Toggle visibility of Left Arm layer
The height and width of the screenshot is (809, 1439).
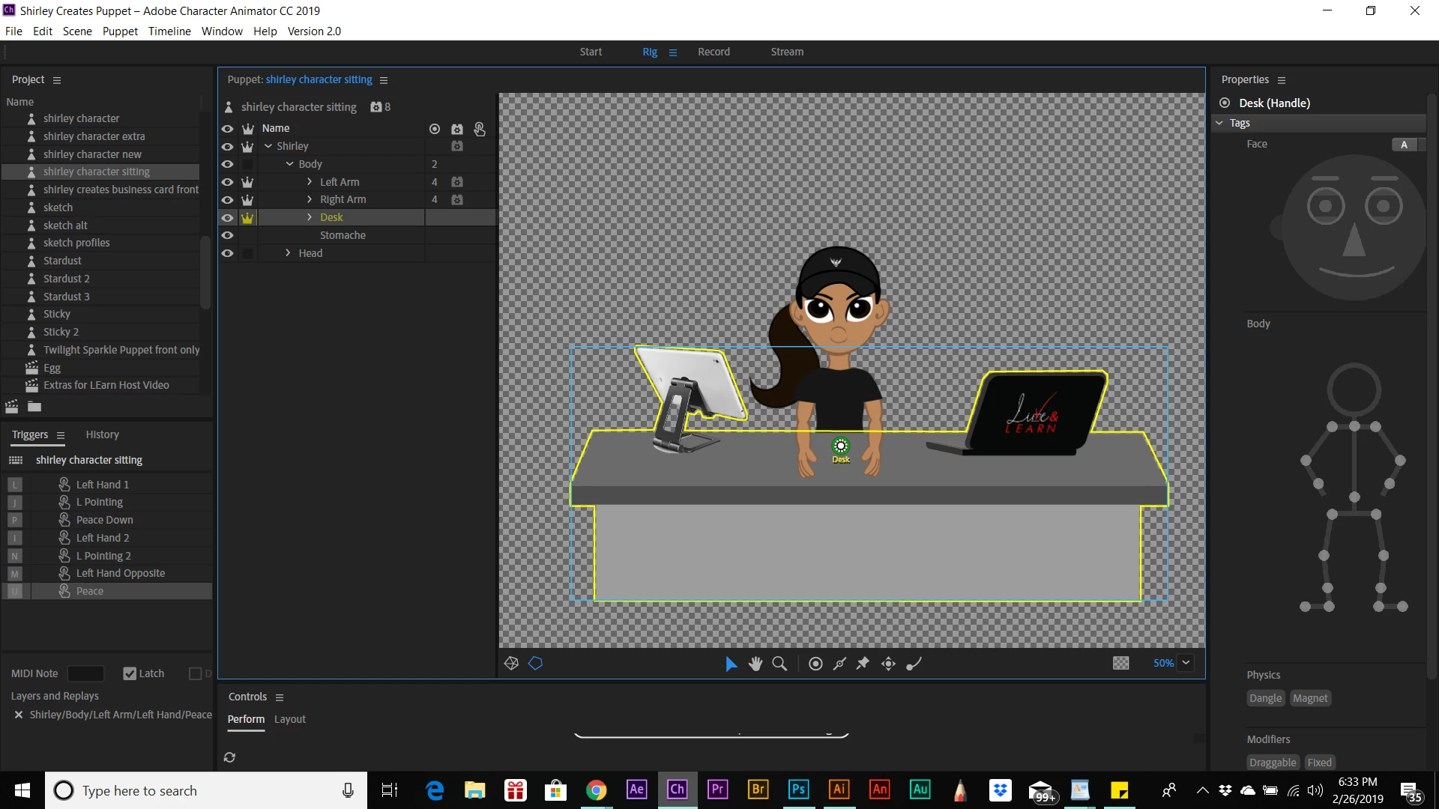pyautogui.click(x=227, y=182)
